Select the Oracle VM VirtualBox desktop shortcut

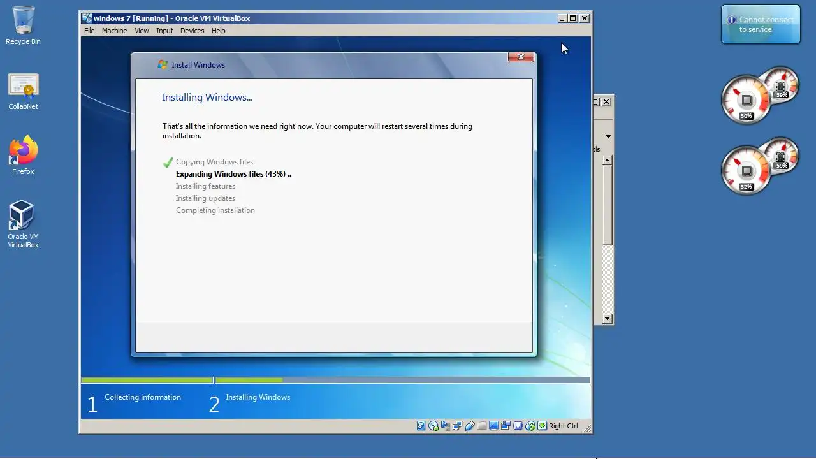coord(23,224)
